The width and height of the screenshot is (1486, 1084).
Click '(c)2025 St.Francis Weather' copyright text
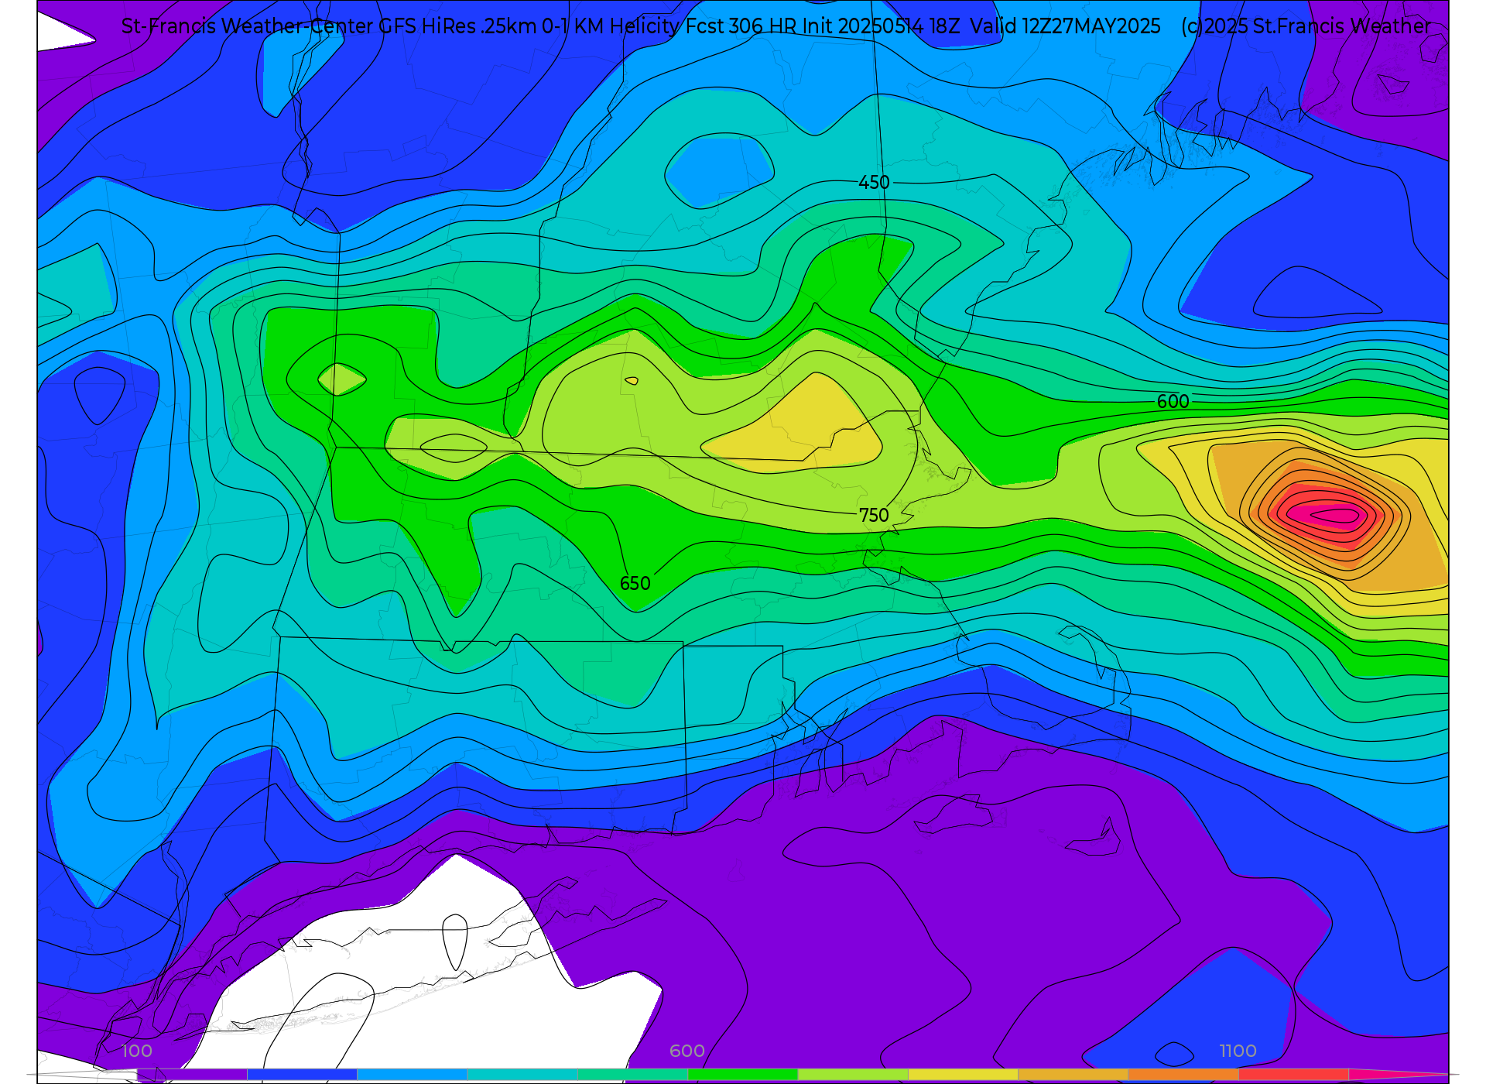point(1306,26)
